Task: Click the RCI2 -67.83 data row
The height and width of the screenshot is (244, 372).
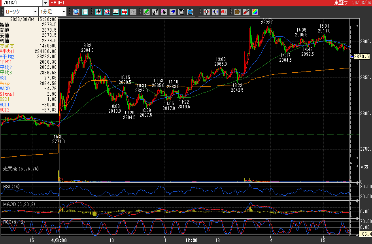Action: point(28,110)
